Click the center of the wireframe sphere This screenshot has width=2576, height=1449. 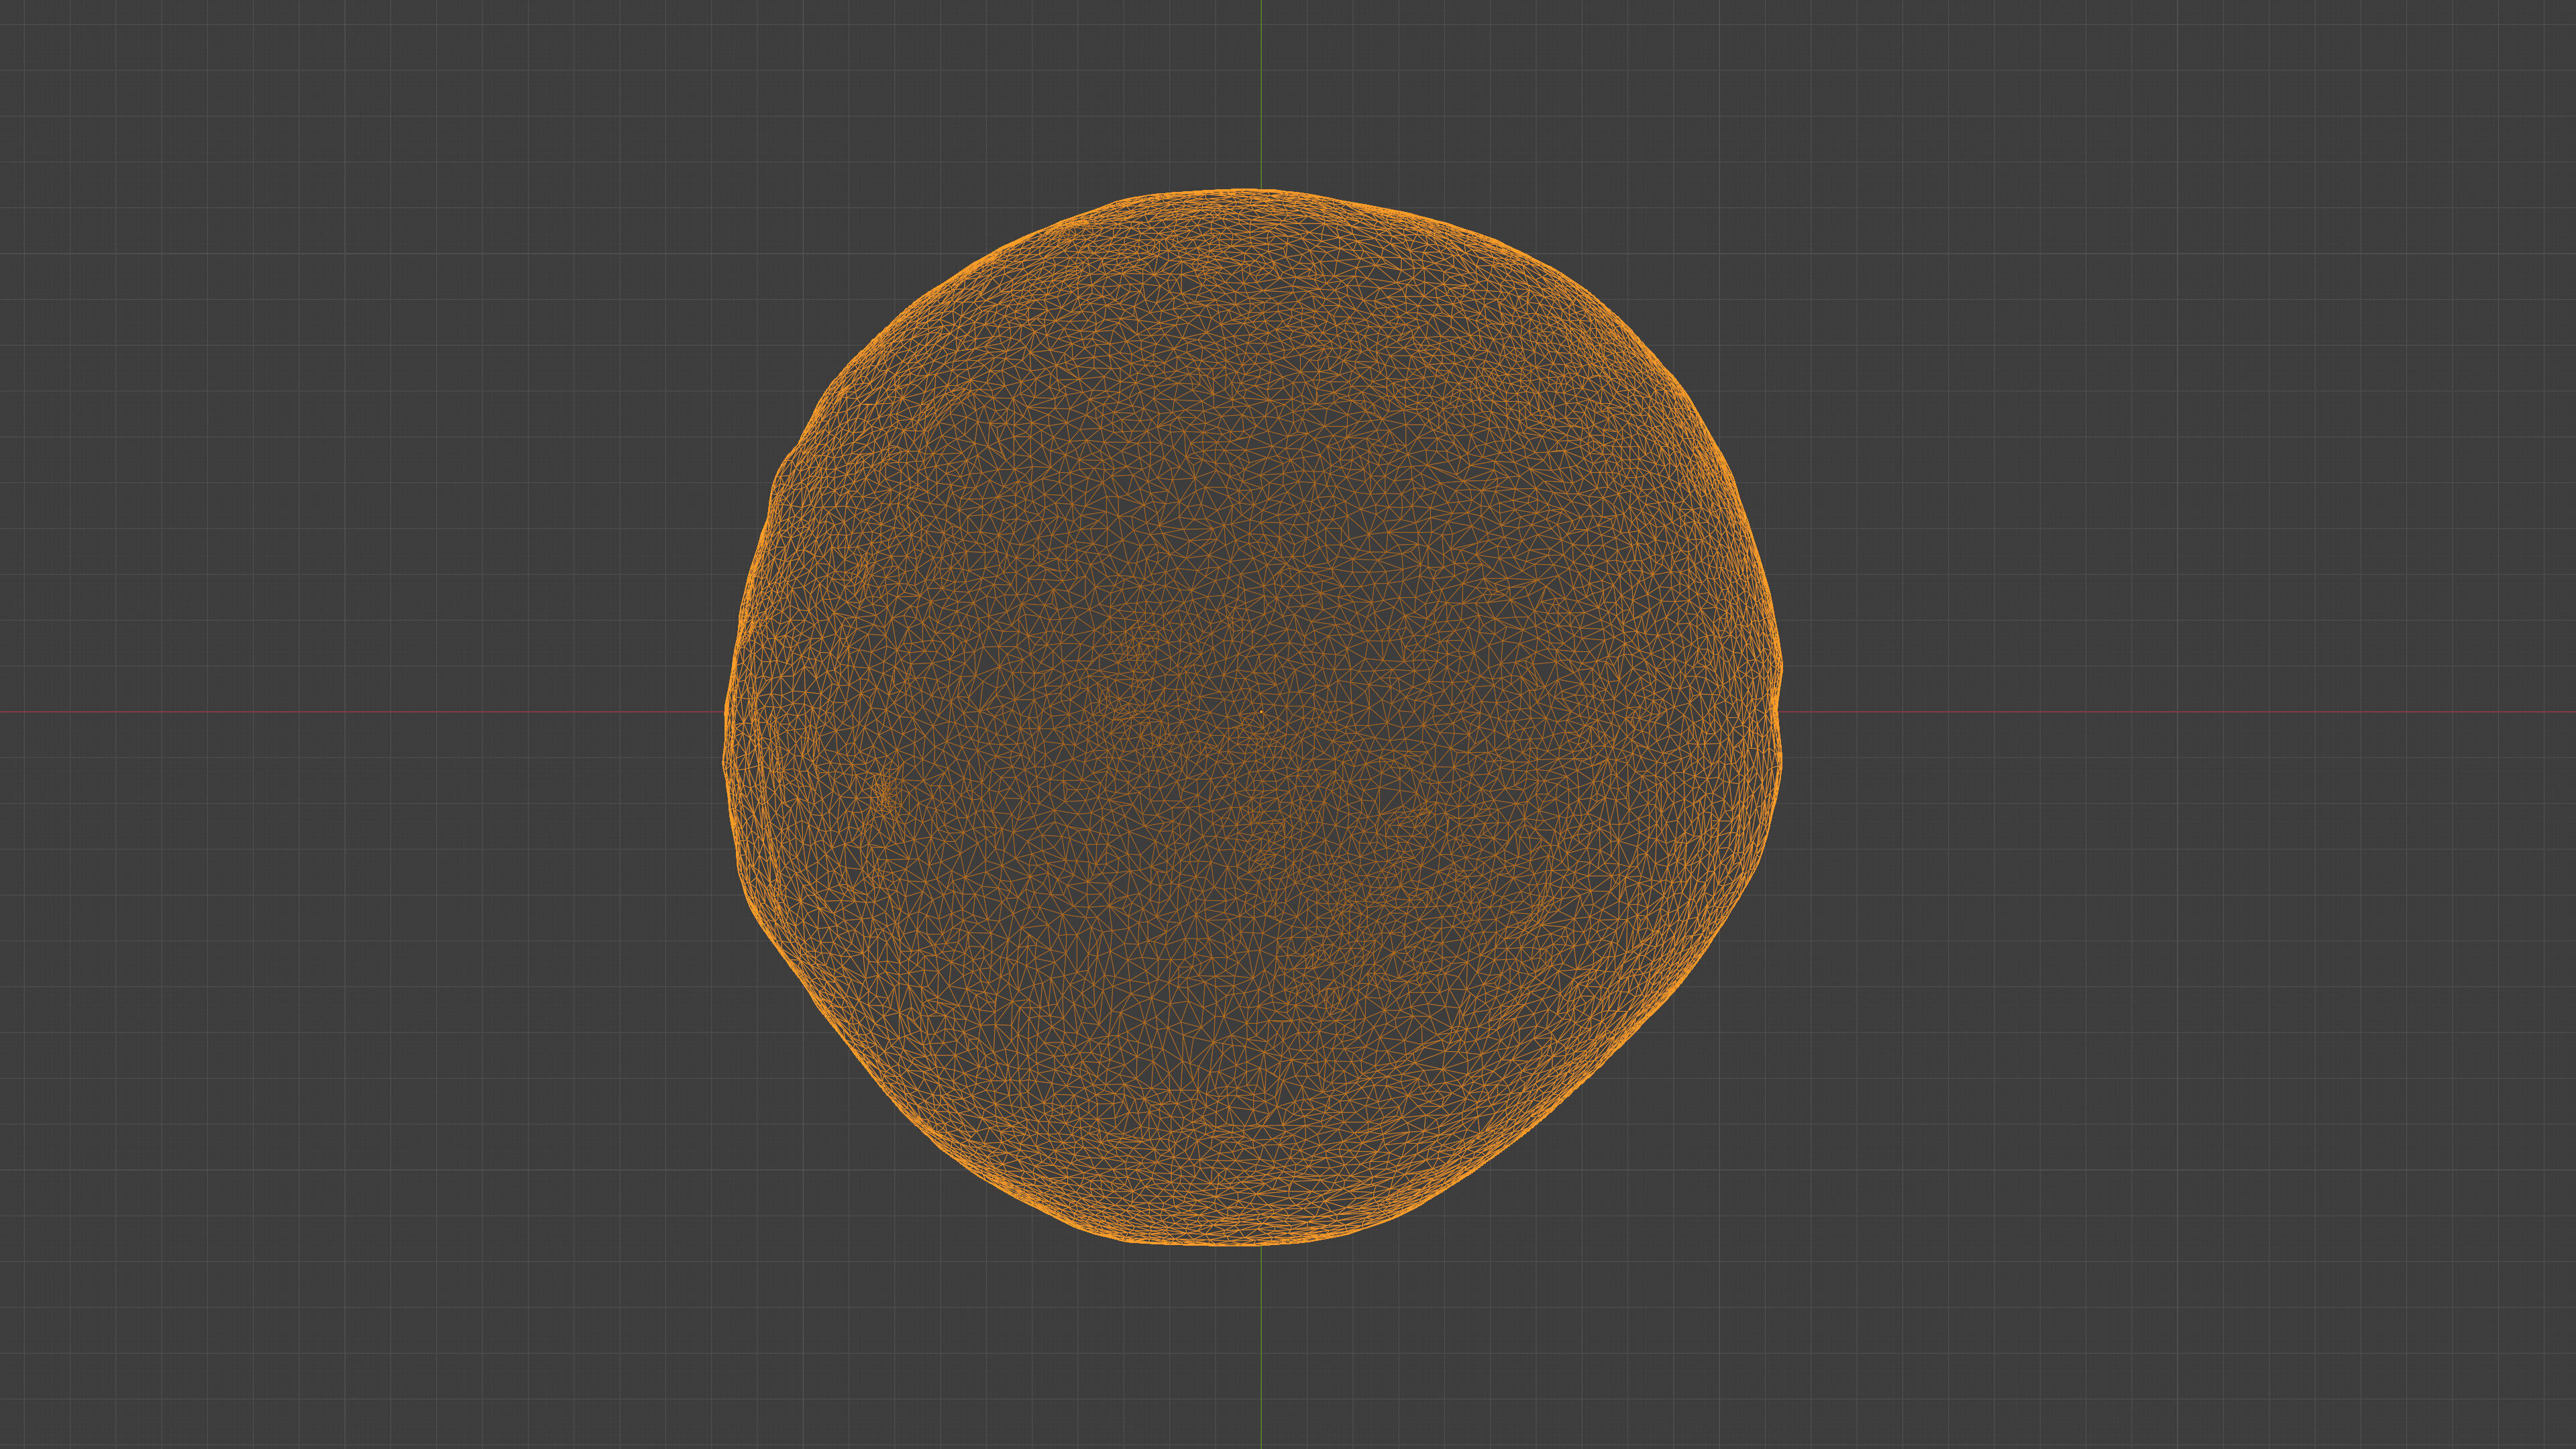[x=1253, y=717]
